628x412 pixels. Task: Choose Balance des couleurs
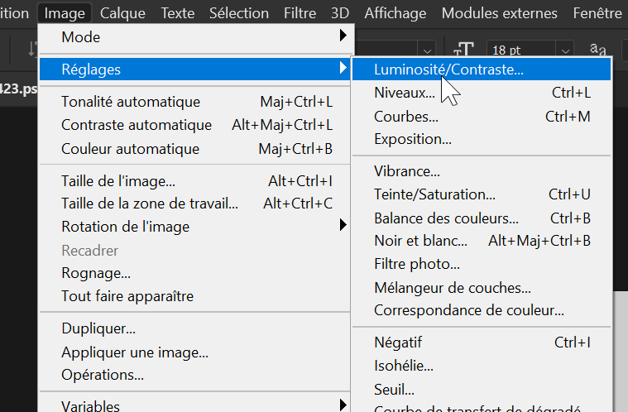pyautogui.click(x=446, y=218)
